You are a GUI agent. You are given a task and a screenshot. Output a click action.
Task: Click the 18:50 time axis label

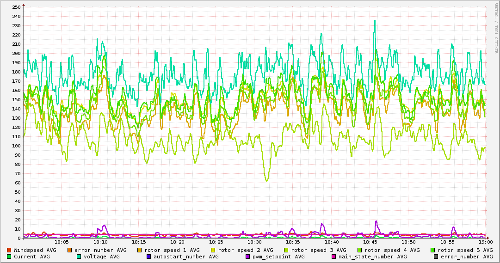point(409,243)
